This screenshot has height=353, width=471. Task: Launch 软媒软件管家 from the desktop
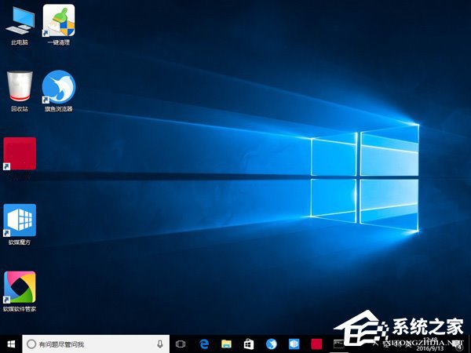pyautogui.click(x=20, y=291)
